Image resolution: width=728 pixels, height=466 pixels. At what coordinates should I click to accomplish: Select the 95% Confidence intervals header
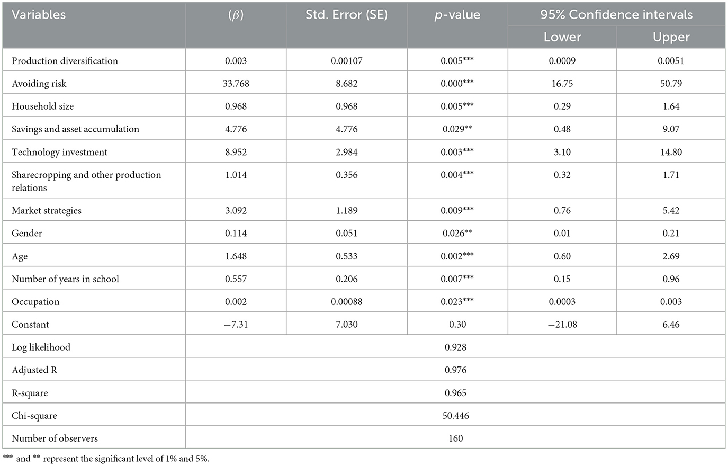616,15
